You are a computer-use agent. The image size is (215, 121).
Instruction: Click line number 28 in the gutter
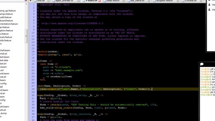[33, 89]
